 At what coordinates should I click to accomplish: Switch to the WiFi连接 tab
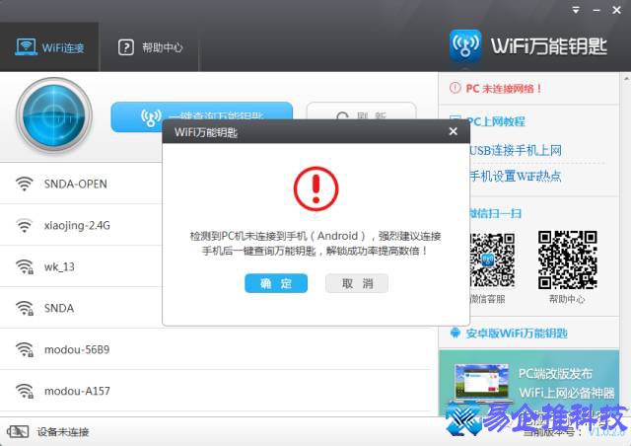pos(49,47)
